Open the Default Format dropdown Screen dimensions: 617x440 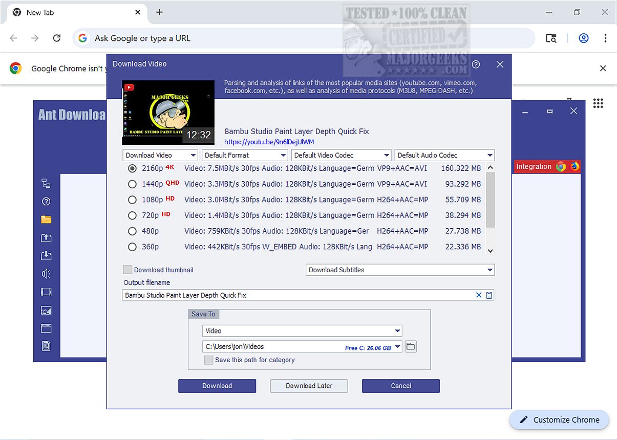point(245,155)
